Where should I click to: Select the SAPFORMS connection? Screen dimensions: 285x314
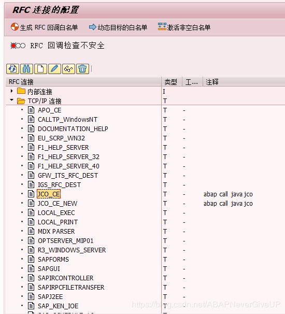(x=53, y=259)
